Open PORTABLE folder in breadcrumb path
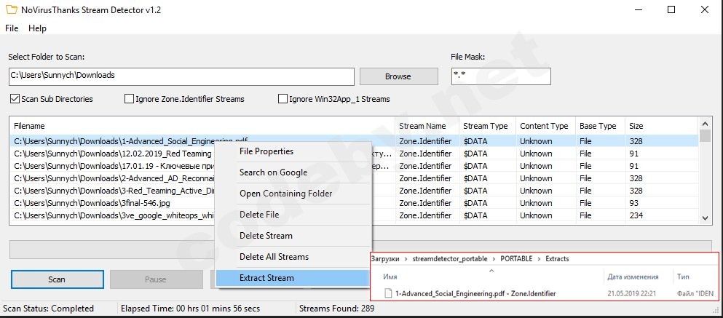Image resolution: width=723 pixels, height=318 pixels. coord(516,258)
